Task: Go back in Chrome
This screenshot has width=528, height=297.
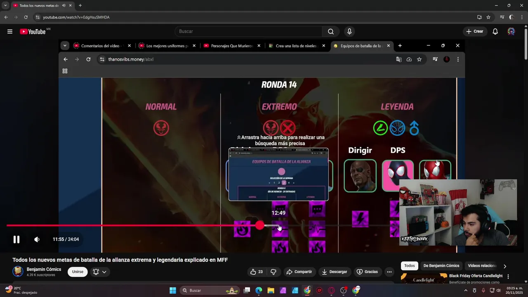Action: coord(6,17)
